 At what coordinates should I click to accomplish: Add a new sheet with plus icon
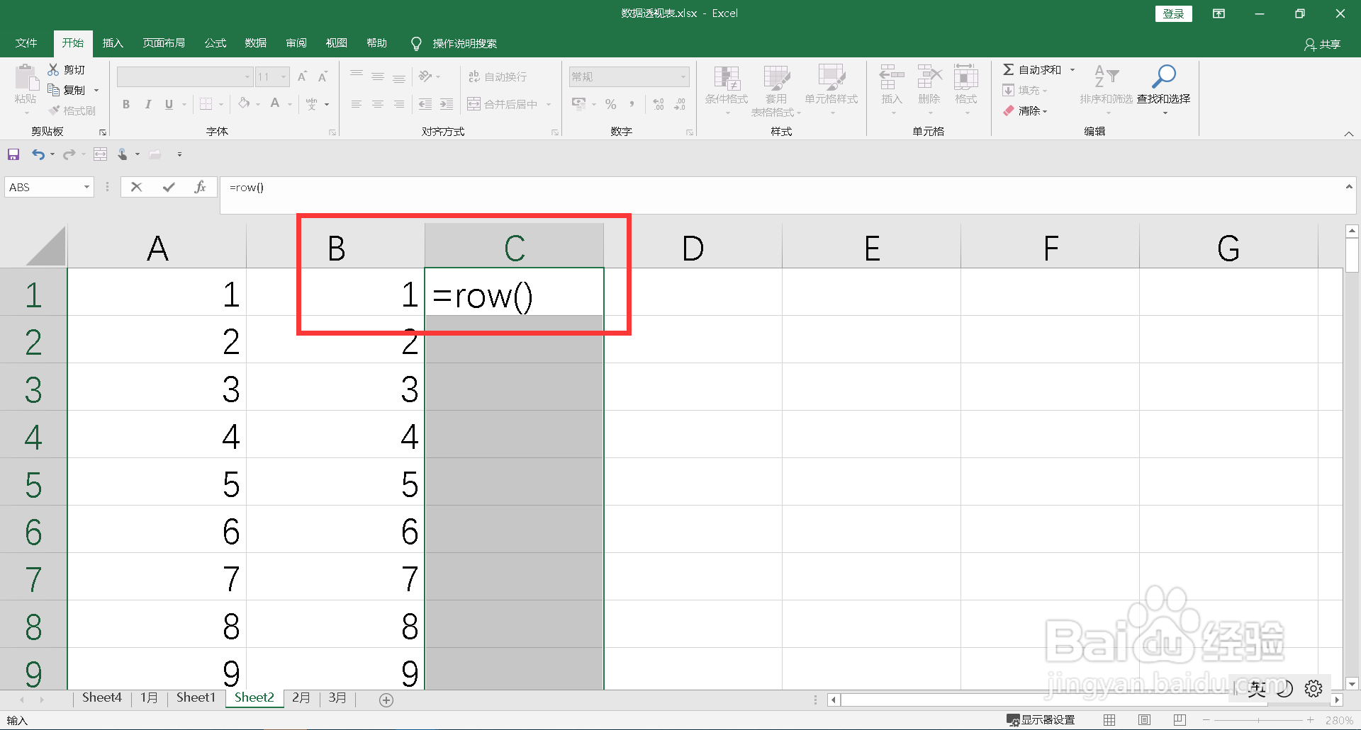coord(386,700)
